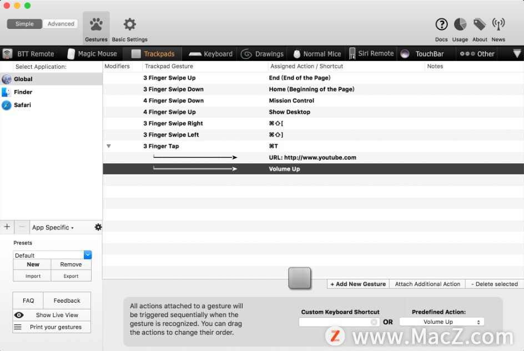Select the 3 Finger Swipe Right row
Screen dimensions: 524x351
pyautogui.click(x=313, y=123)
